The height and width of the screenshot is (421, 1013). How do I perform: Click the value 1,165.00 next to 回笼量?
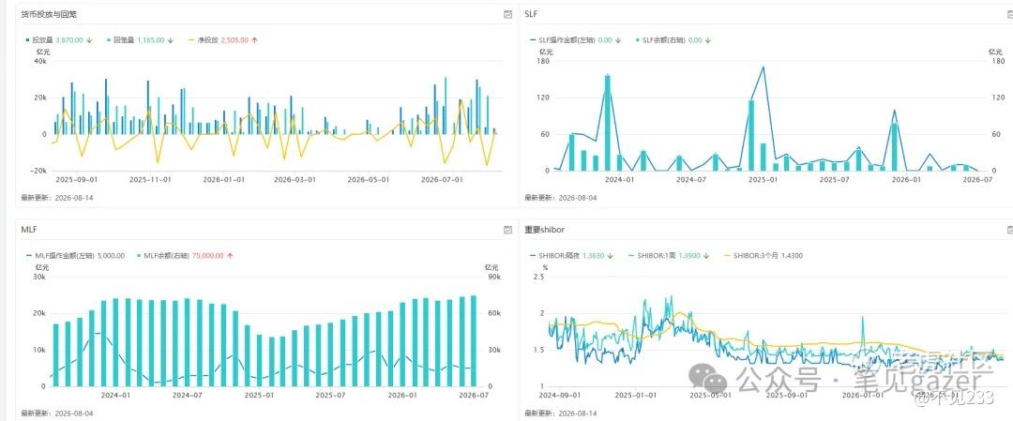tap(151, 40)
